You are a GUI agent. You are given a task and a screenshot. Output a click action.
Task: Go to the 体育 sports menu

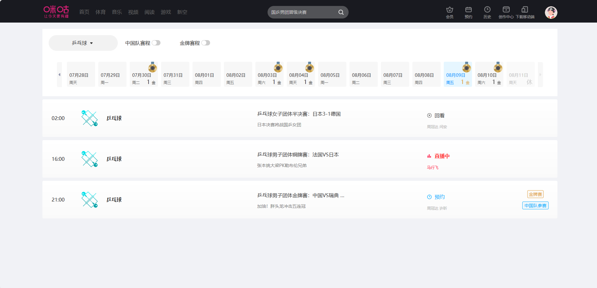pos(100,12)
